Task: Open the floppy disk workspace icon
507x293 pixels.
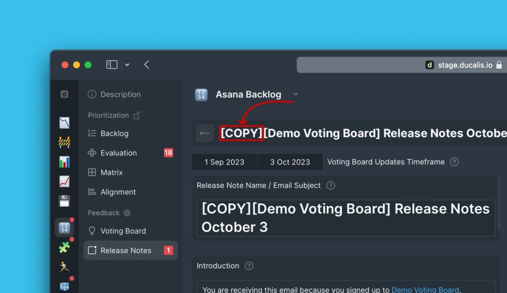Action: click(x=64, y=201)
